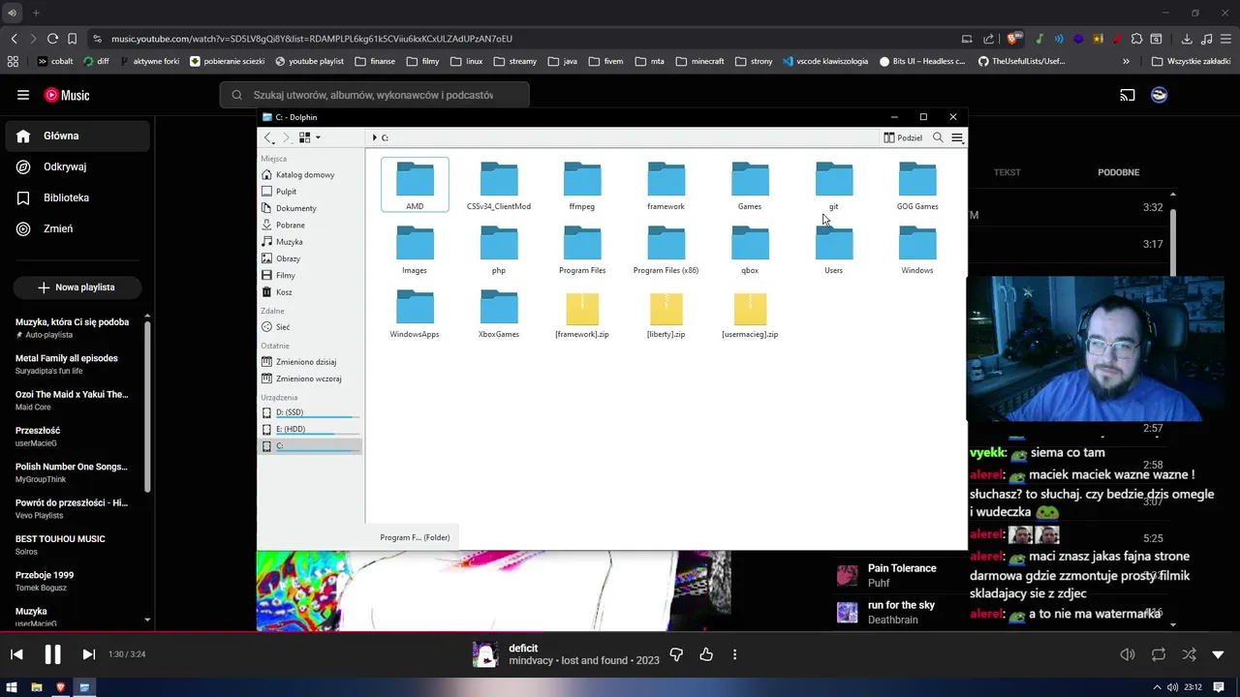
Task: Select the WindowsApps folder
Action: 415,312
